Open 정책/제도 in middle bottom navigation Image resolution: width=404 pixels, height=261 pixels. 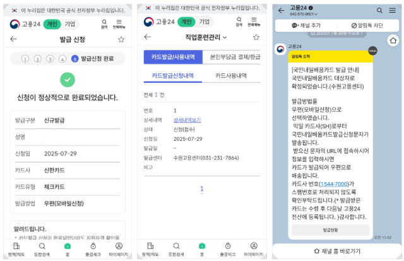[x=150, y=249]
